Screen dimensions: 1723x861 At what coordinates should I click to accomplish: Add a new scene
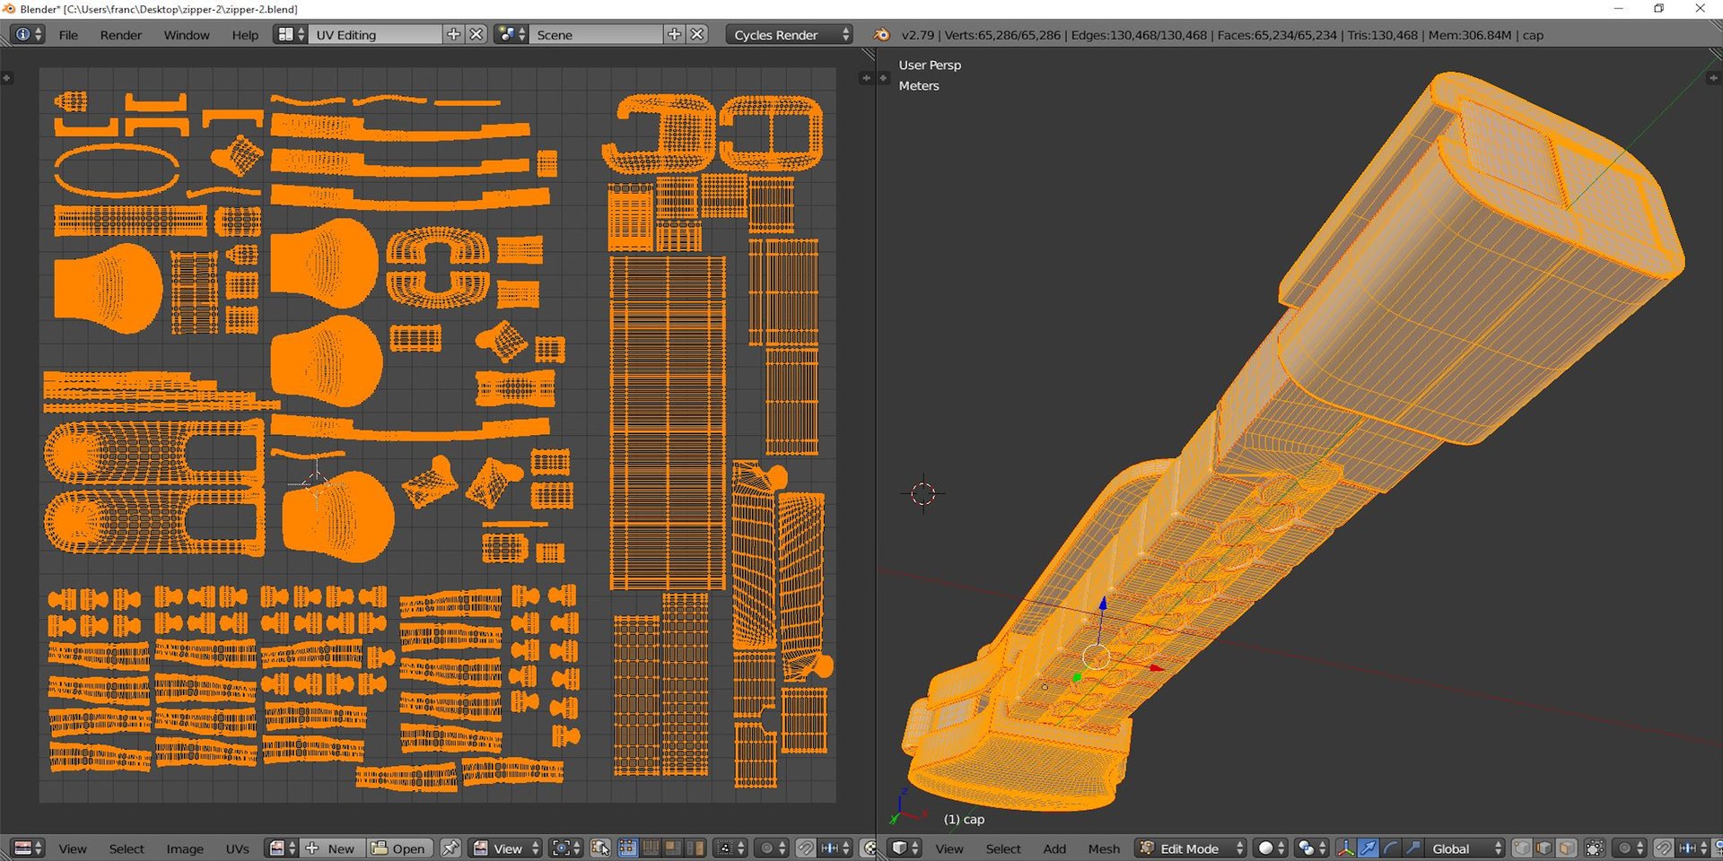(x=675, y=34)
